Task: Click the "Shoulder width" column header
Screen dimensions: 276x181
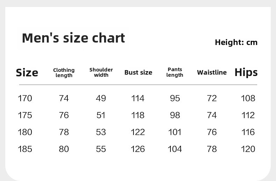Action: [101, 72]
